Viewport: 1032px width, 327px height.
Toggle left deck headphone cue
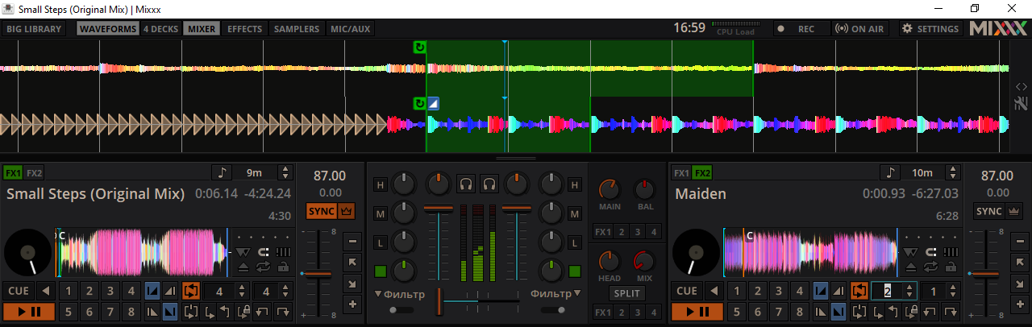[x=466, y=184]
